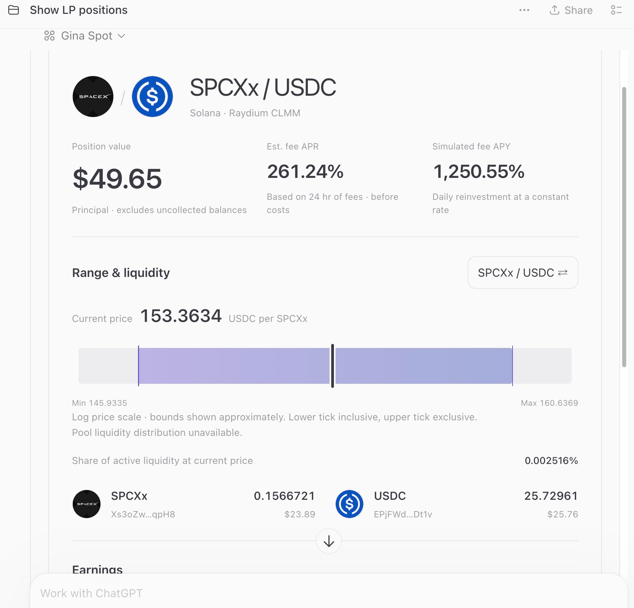The width and height of the screenshot is (634, 608).
Task: Click the small USDC icon in token row
Action: (x=349, y=504)
